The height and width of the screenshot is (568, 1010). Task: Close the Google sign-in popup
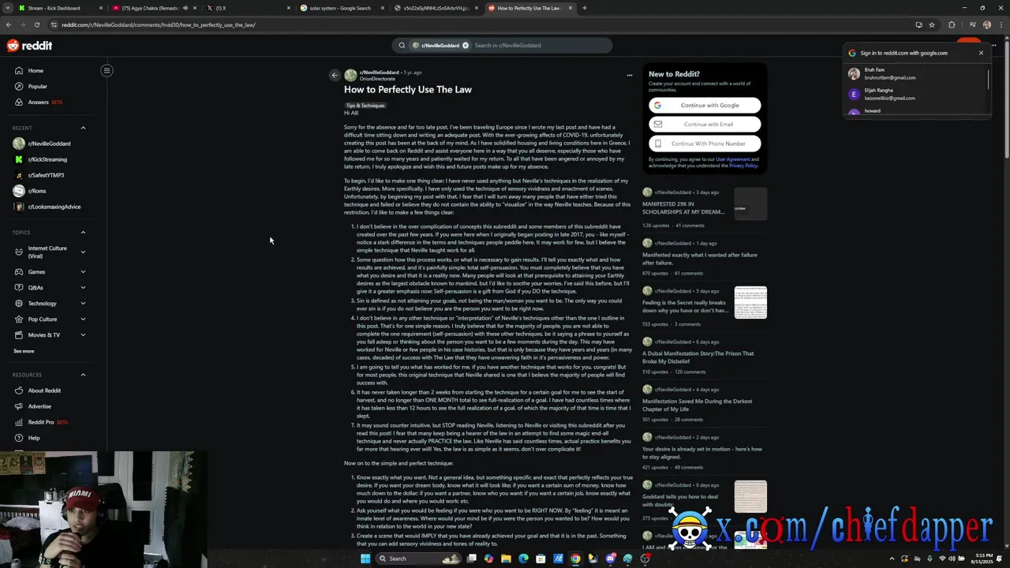tap(981, 53)
